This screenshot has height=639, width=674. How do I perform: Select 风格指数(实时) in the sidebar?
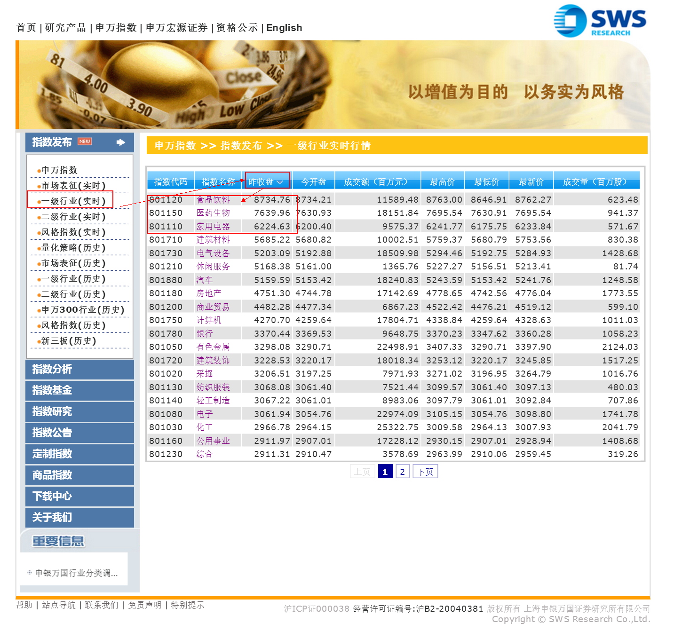click(73, 232)
